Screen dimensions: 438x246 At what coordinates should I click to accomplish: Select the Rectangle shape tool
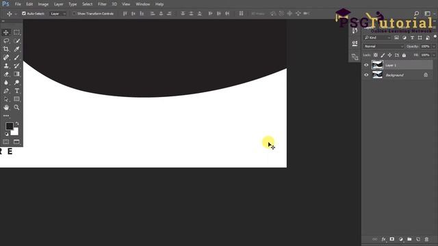(16, 99)
